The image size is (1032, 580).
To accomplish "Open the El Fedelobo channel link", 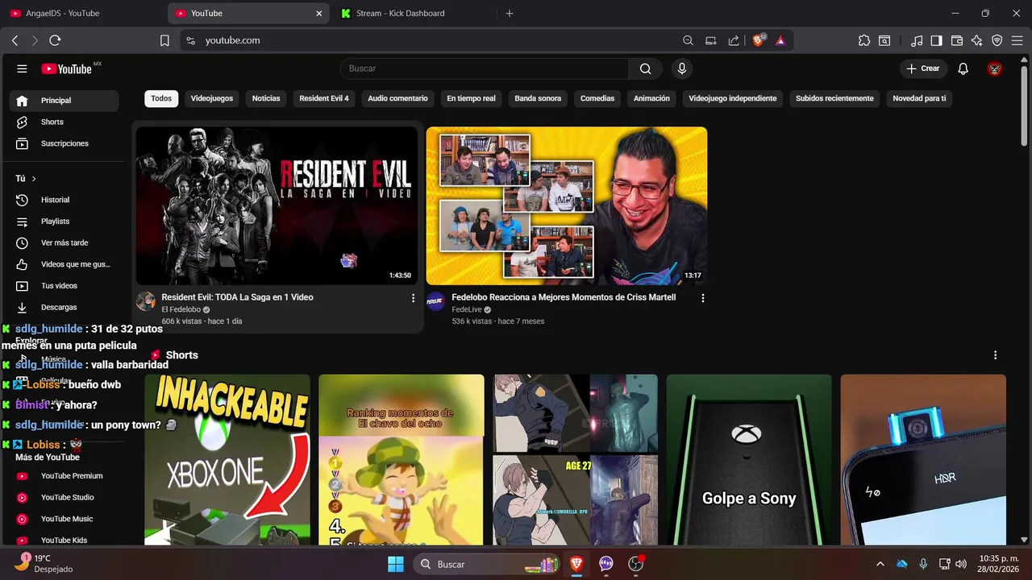I will (181, 309).
